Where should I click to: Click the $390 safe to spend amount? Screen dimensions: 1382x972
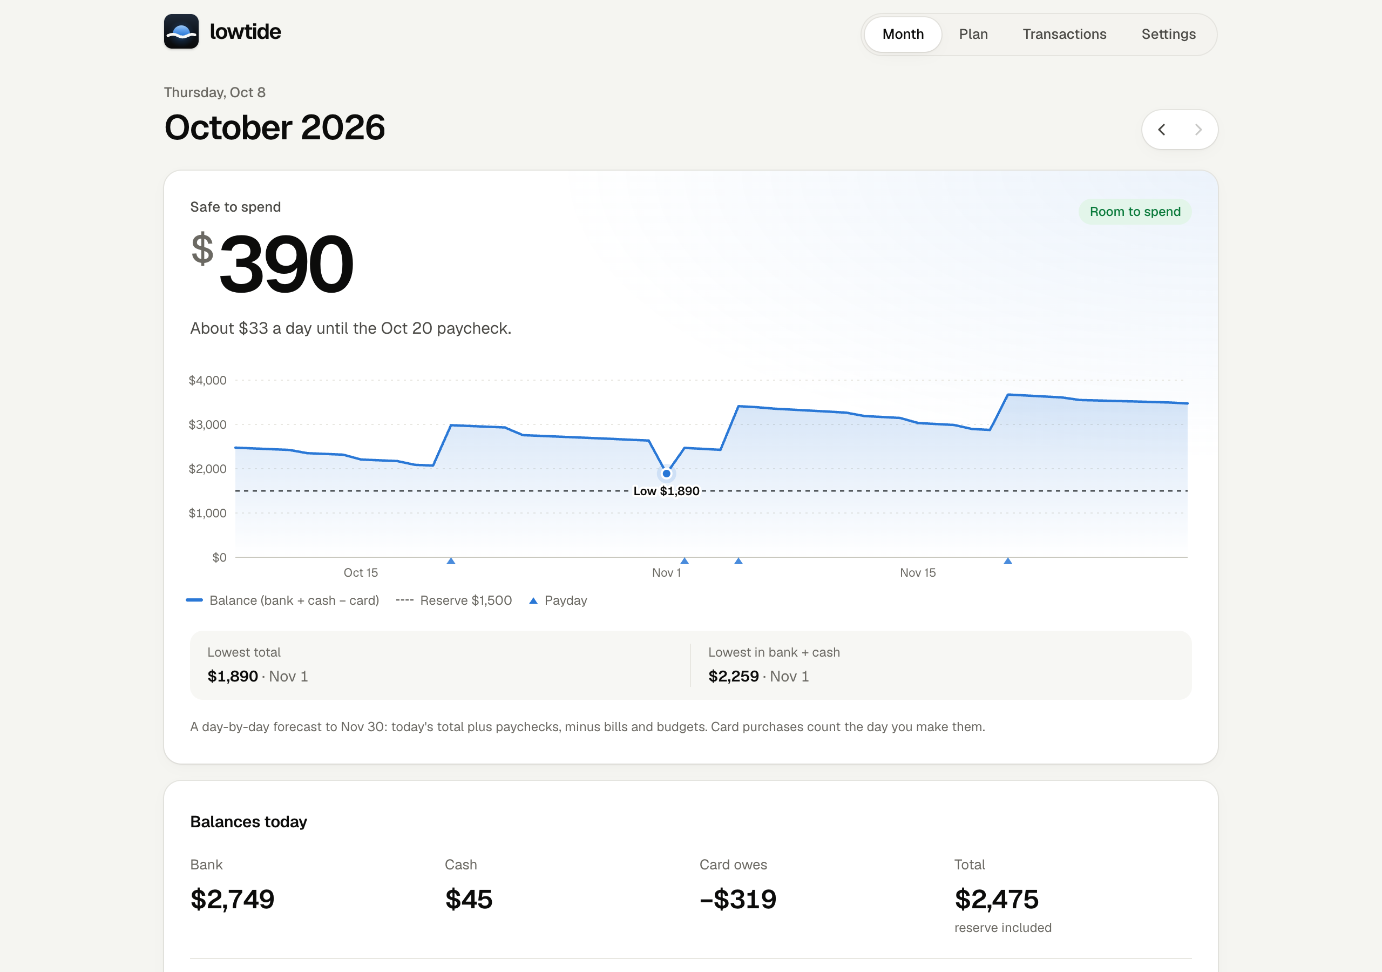[x=272, y=263]
